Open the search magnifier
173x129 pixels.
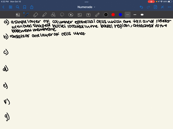click(x=18, y=7)
